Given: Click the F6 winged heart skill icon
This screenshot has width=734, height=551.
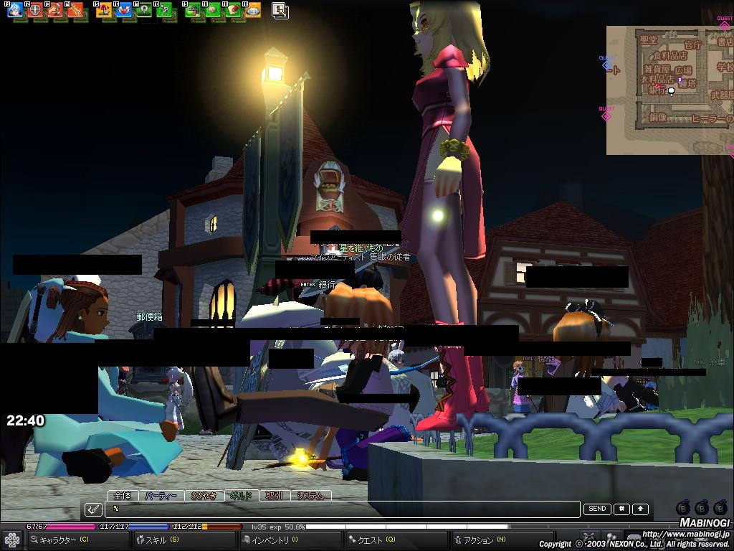Looking at the screenshot, I should (124, 10).
